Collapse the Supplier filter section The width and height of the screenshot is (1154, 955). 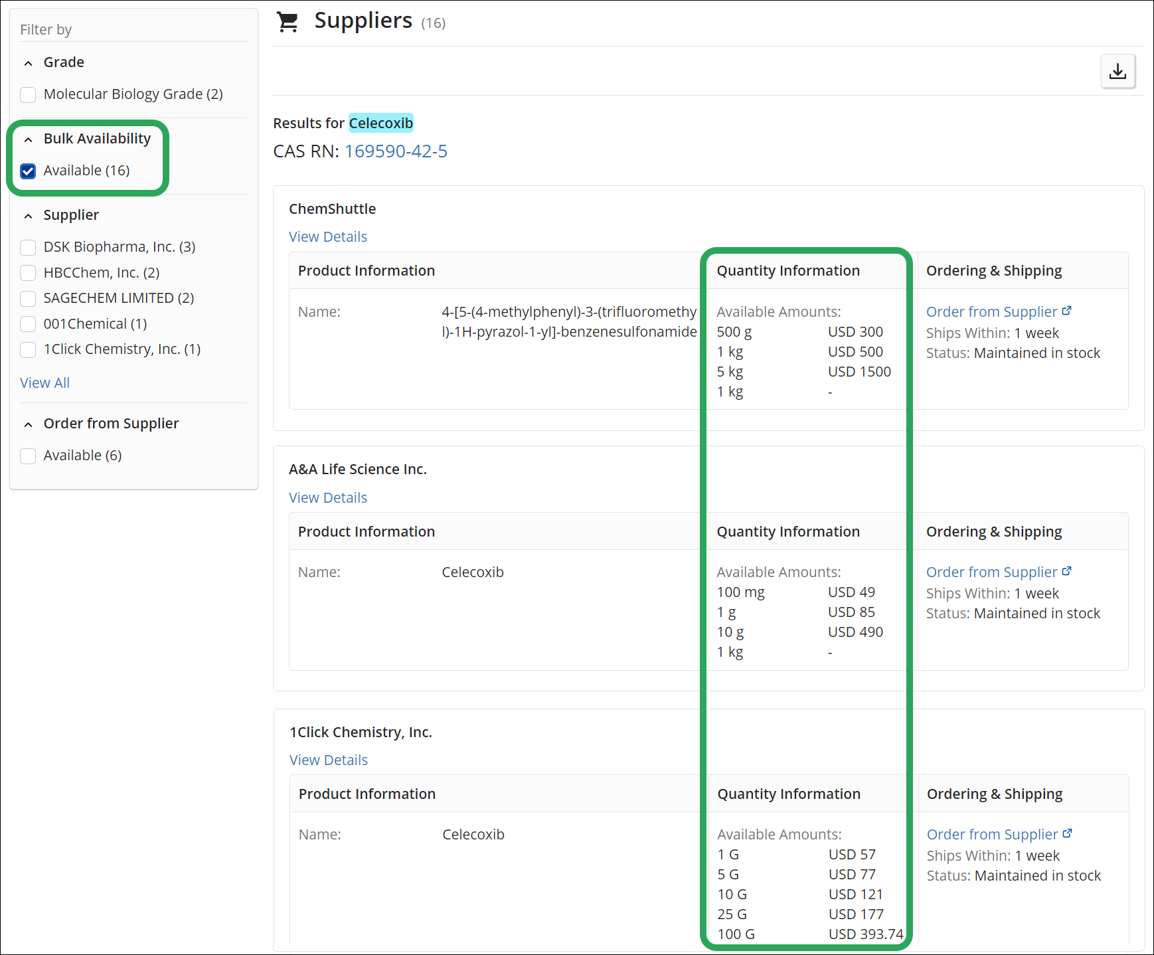[x=28, y=216]
